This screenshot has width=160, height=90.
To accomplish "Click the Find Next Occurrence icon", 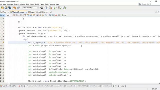I will [31, 15].
